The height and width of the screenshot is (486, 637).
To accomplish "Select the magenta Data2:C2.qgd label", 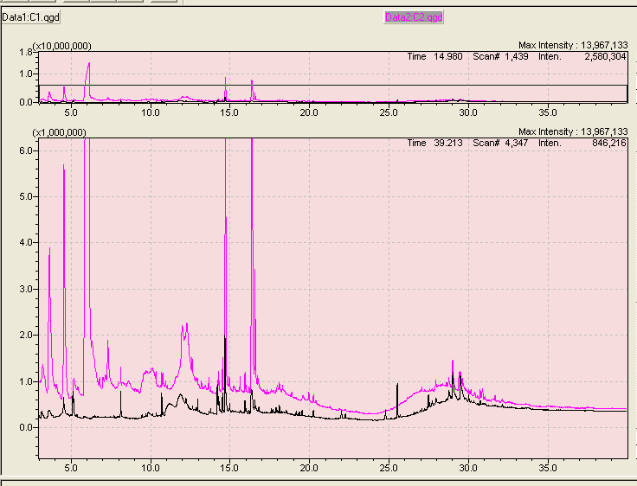I will click(414, 16).
